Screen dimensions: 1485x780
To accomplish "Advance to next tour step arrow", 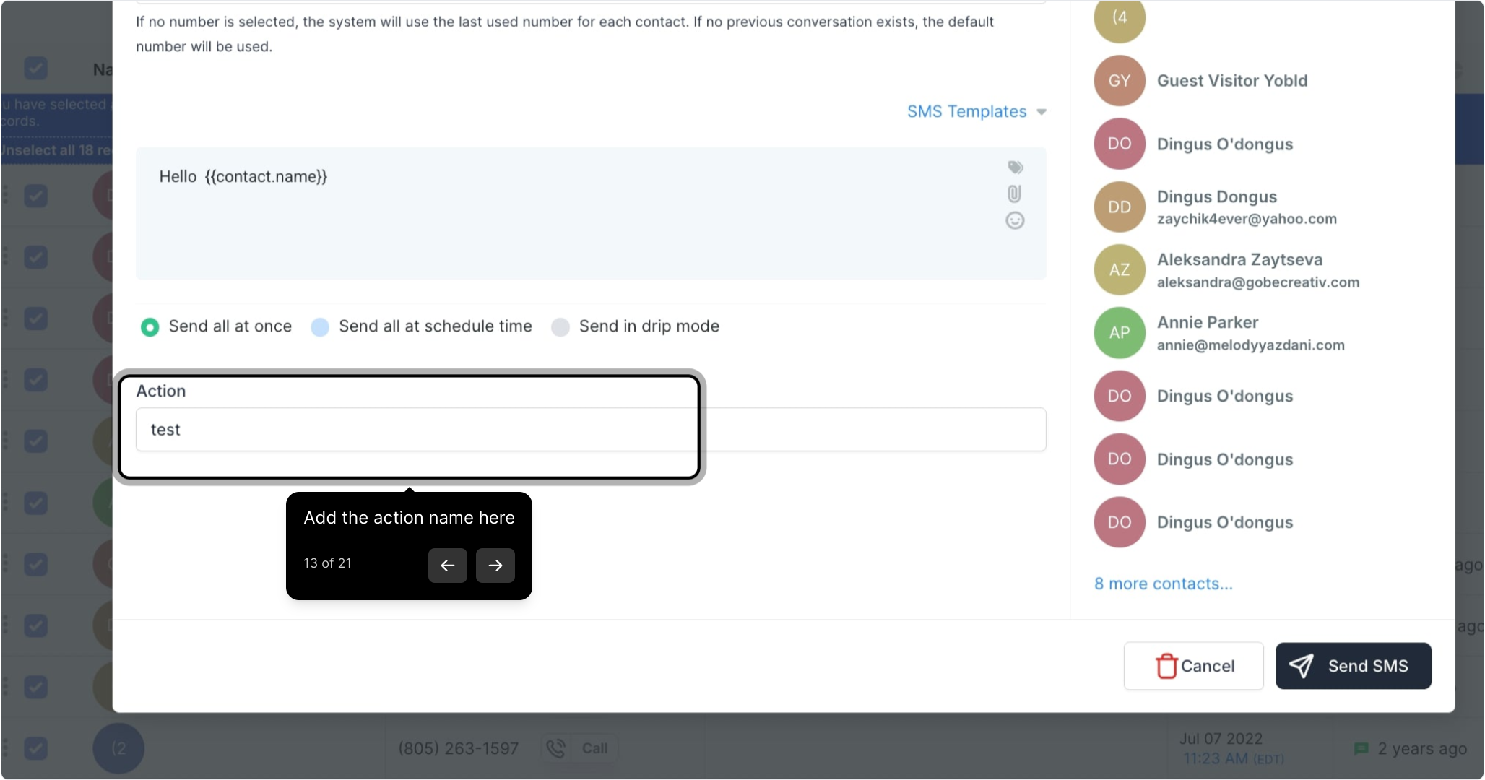I will (x=495, y=565).
